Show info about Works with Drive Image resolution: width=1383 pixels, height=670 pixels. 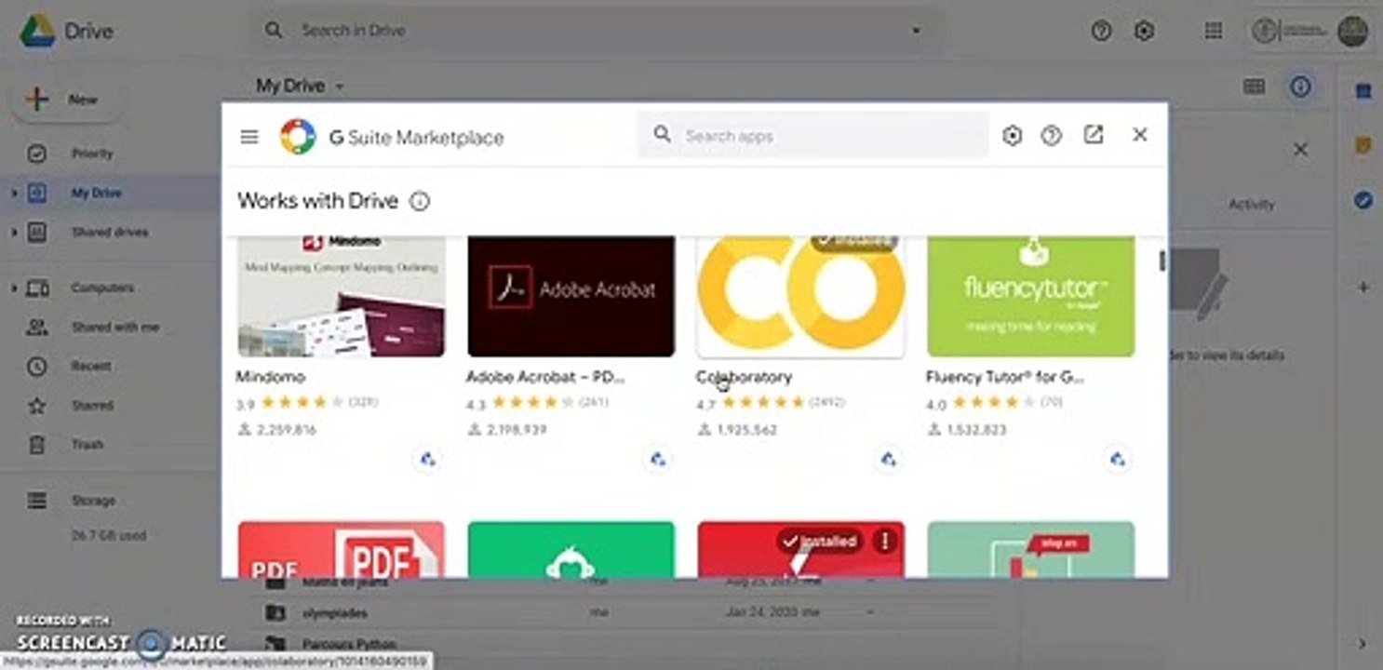(420, 201)
